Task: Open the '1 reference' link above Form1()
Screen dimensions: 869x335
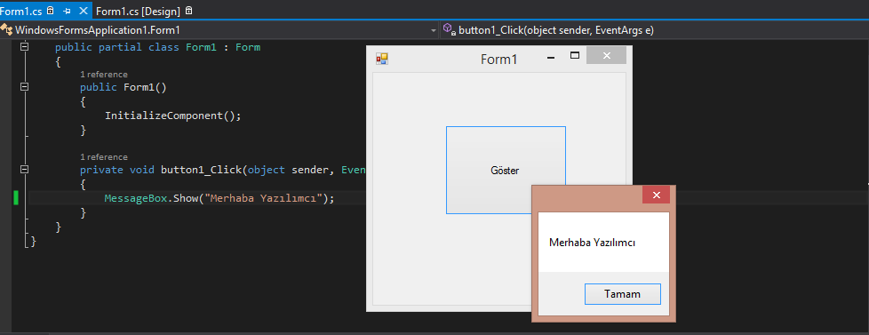Action: pyautogui.click(x=104, y=75)
